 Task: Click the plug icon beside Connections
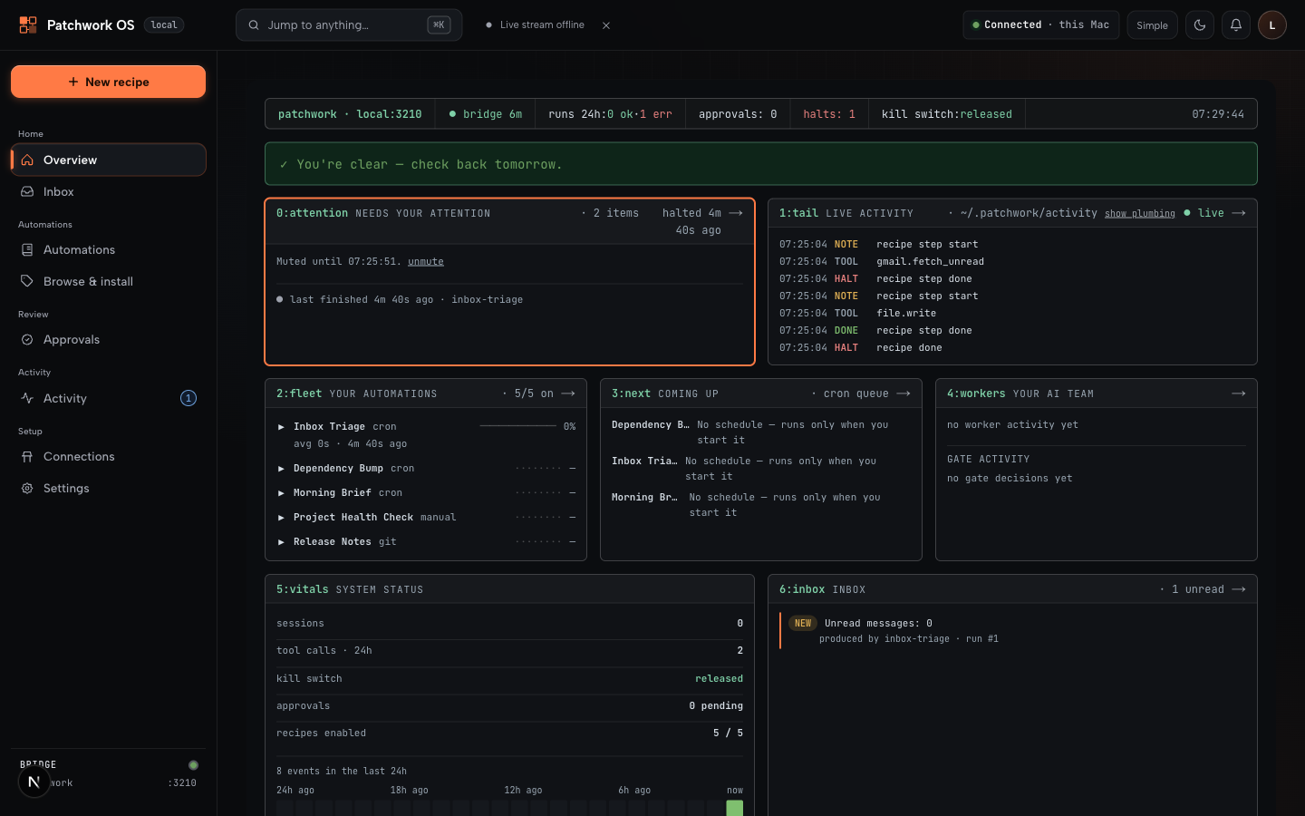click(27, 456)
